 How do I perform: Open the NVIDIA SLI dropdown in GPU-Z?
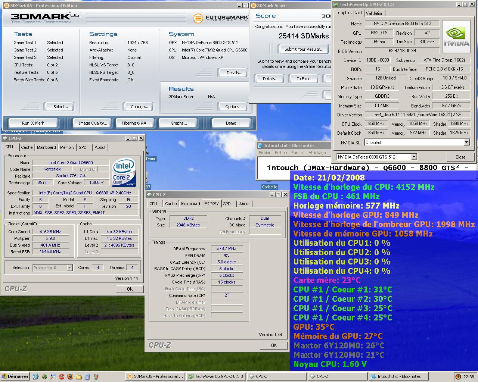(466, 143)
